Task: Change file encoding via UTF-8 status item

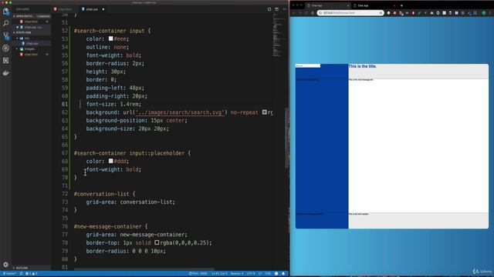Action: click(251, 274)
